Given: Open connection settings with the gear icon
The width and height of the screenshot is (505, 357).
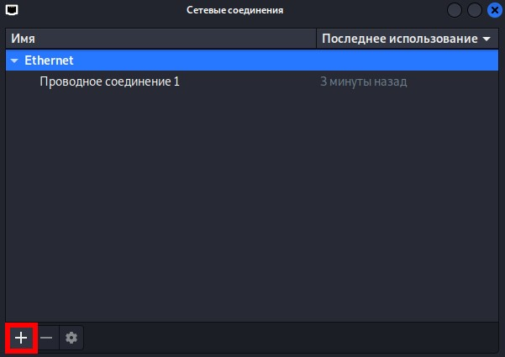Looking at the screenshot, I should (x=71, y=338).
